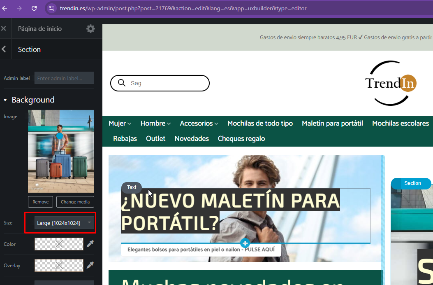Click the Color swatch field
Image resolution: width=433 pixels, height=285 pixels.
(59, 244)
